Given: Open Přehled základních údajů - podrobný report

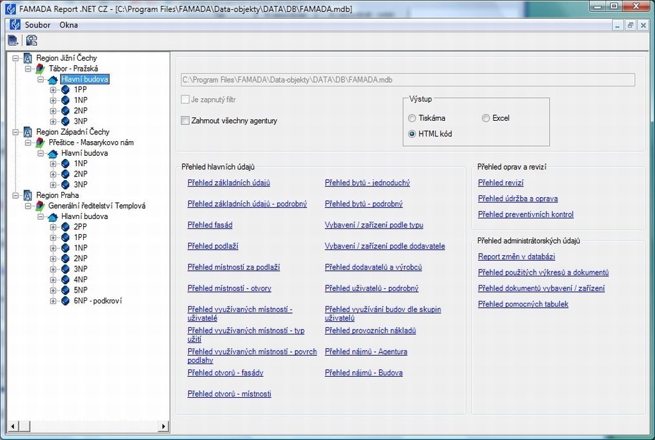Looking at the screenshot, I should pyautogui.click(x=247, y=204).
